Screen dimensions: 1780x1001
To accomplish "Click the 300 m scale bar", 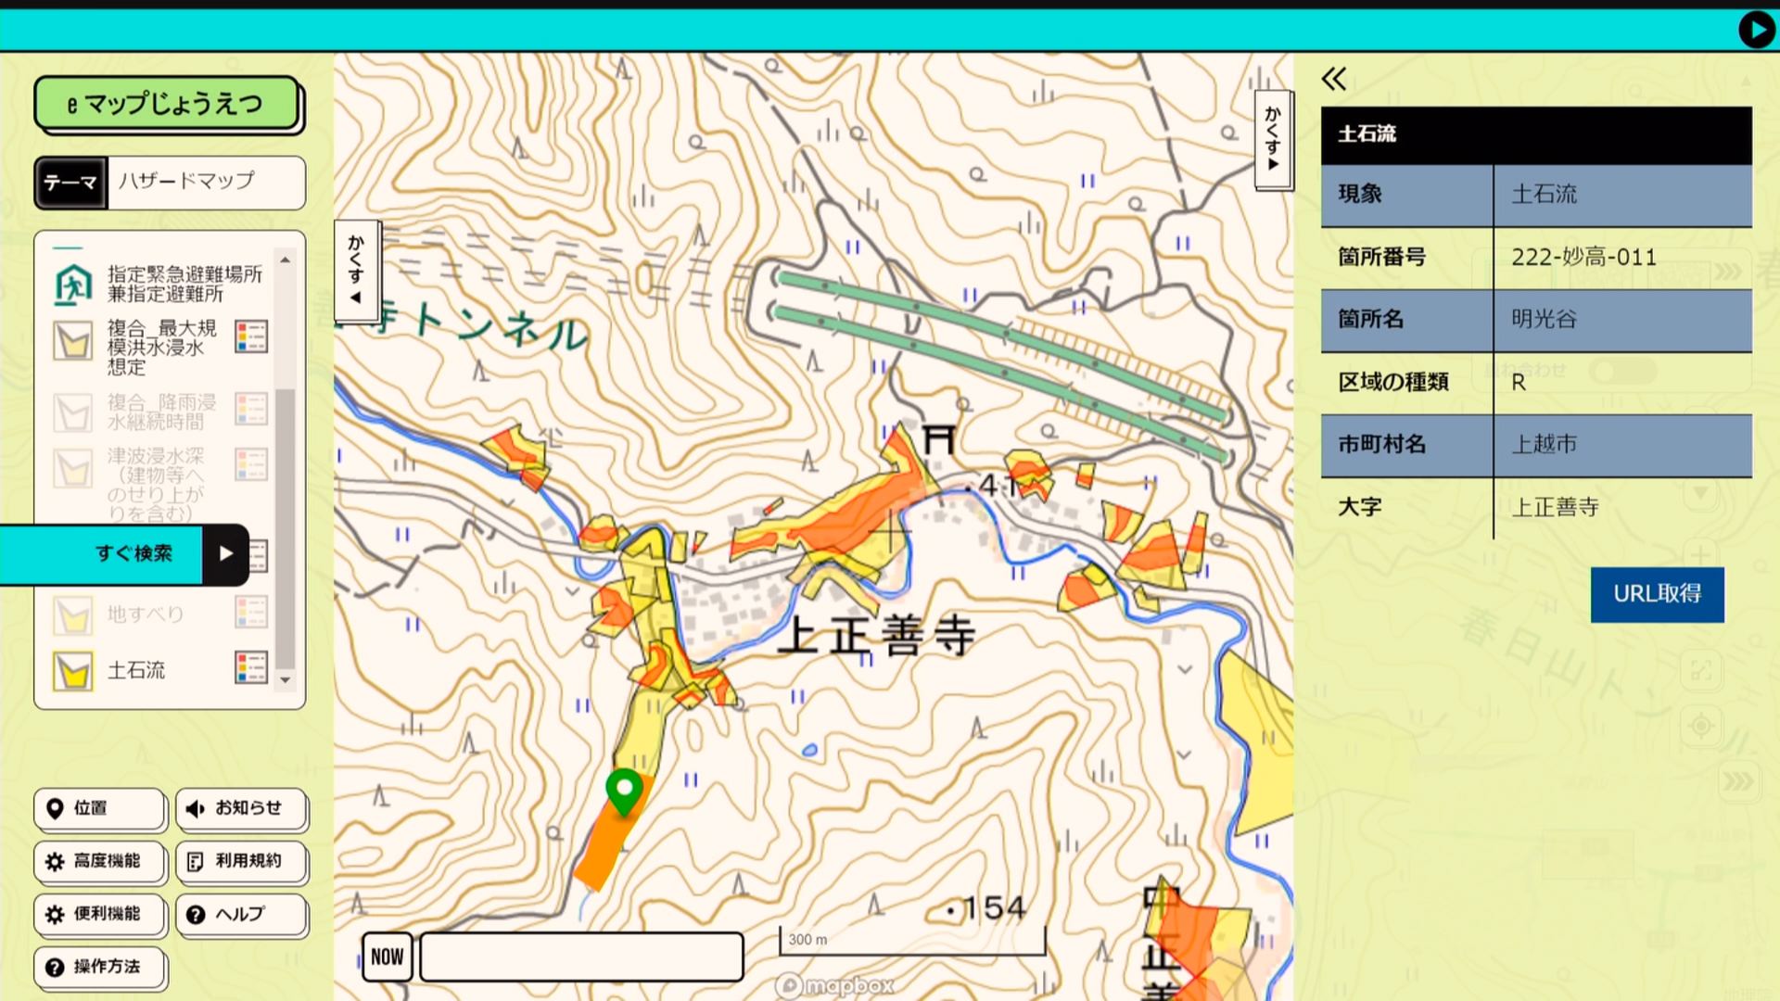I will (x=912, y=941).
